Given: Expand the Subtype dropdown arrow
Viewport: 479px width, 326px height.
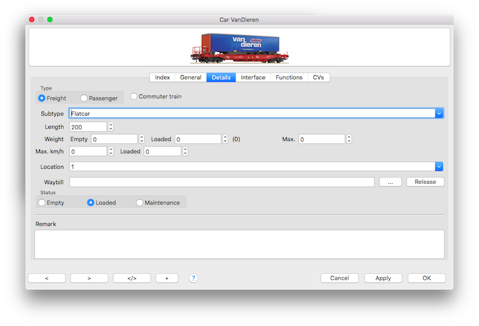Looking at the screenshot, I should 439,113.
